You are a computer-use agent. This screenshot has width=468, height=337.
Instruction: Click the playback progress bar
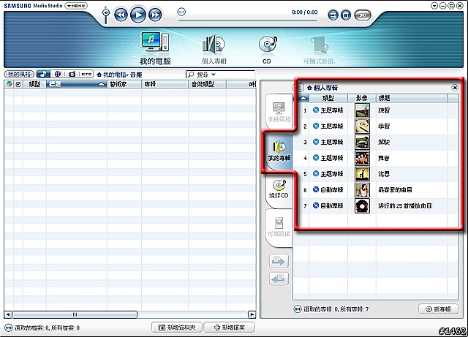point(248,20)
